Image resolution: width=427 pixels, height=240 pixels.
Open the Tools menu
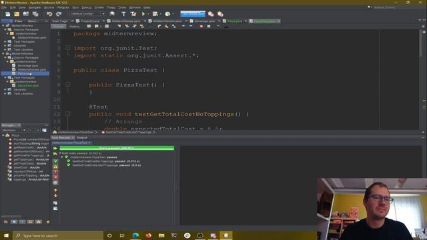coord(122,7)
